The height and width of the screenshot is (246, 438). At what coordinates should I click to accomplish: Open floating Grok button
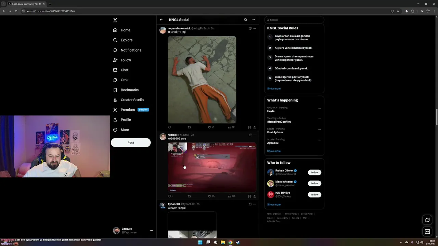pyautogui.click(x=427, y=220)
